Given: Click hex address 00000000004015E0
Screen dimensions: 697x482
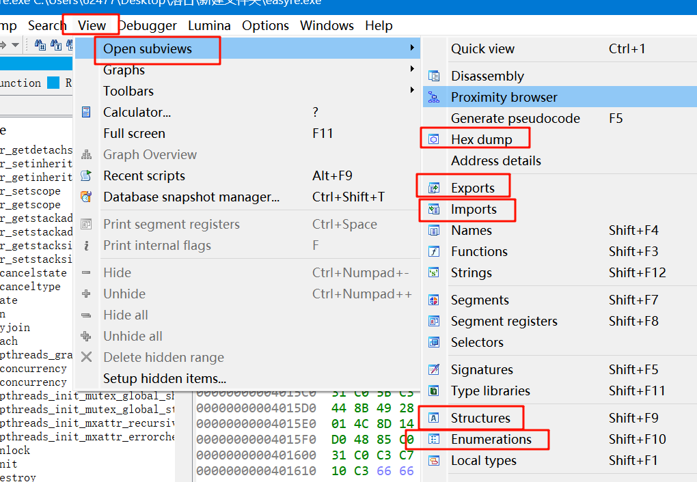Looking at the screenshot, I should click(256, 424).
